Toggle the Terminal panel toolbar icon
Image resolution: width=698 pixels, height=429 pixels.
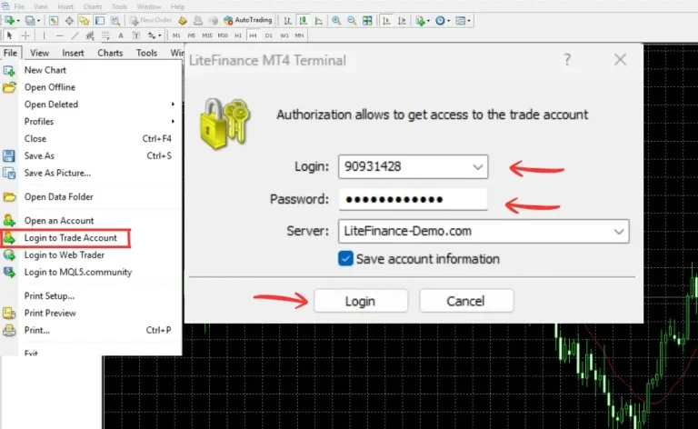(100, 21)
